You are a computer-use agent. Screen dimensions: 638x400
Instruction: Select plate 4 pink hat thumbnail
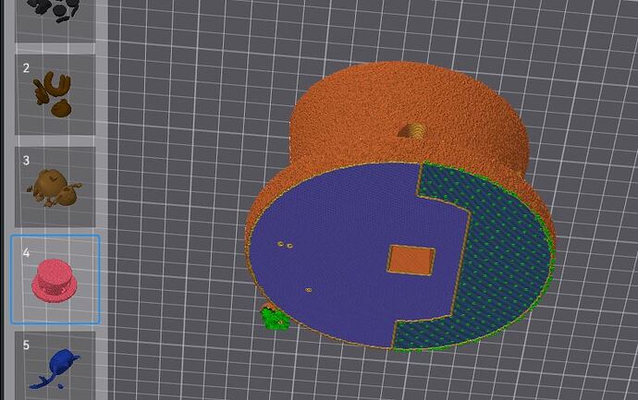click(55, 279)
